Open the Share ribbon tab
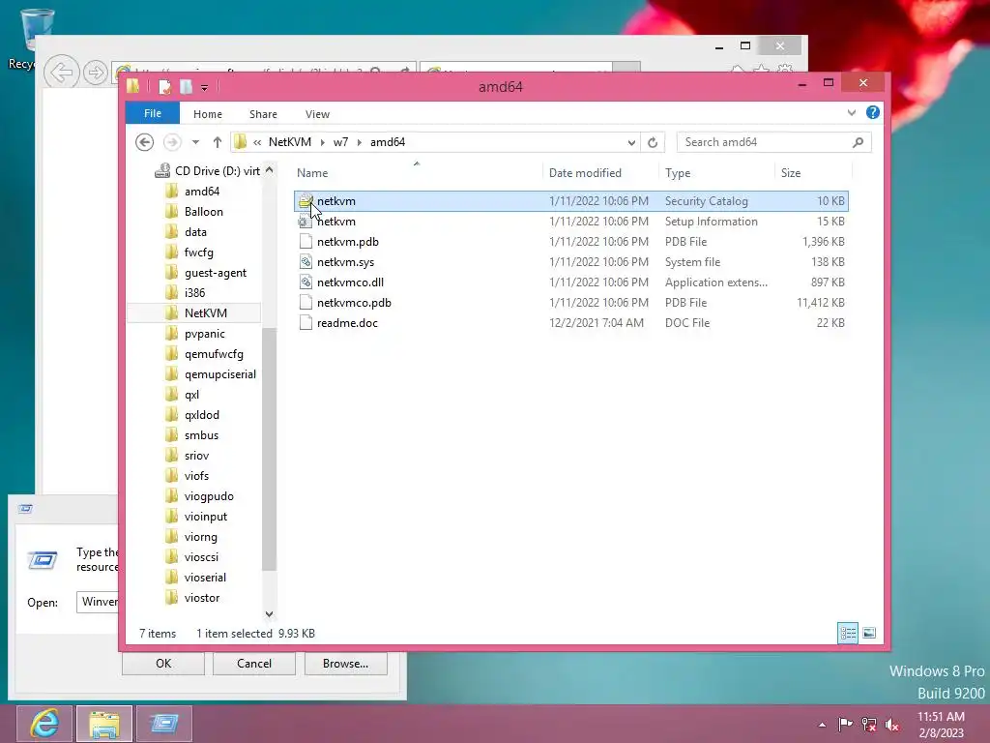This screenshot has width=990, height=743. click(263, 114)
